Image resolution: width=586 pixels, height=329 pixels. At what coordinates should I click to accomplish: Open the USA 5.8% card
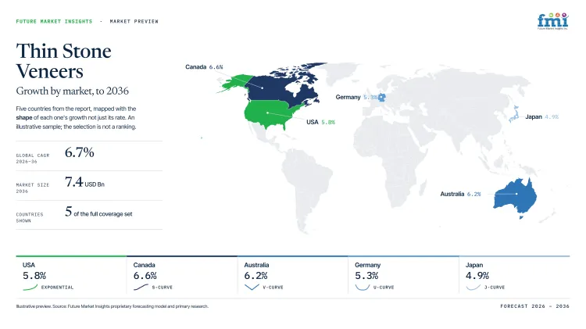(71, 275)
